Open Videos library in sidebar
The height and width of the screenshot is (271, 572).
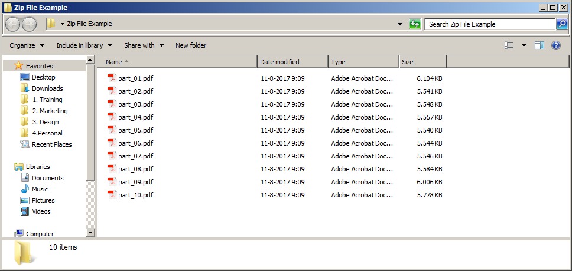[41, 211]
